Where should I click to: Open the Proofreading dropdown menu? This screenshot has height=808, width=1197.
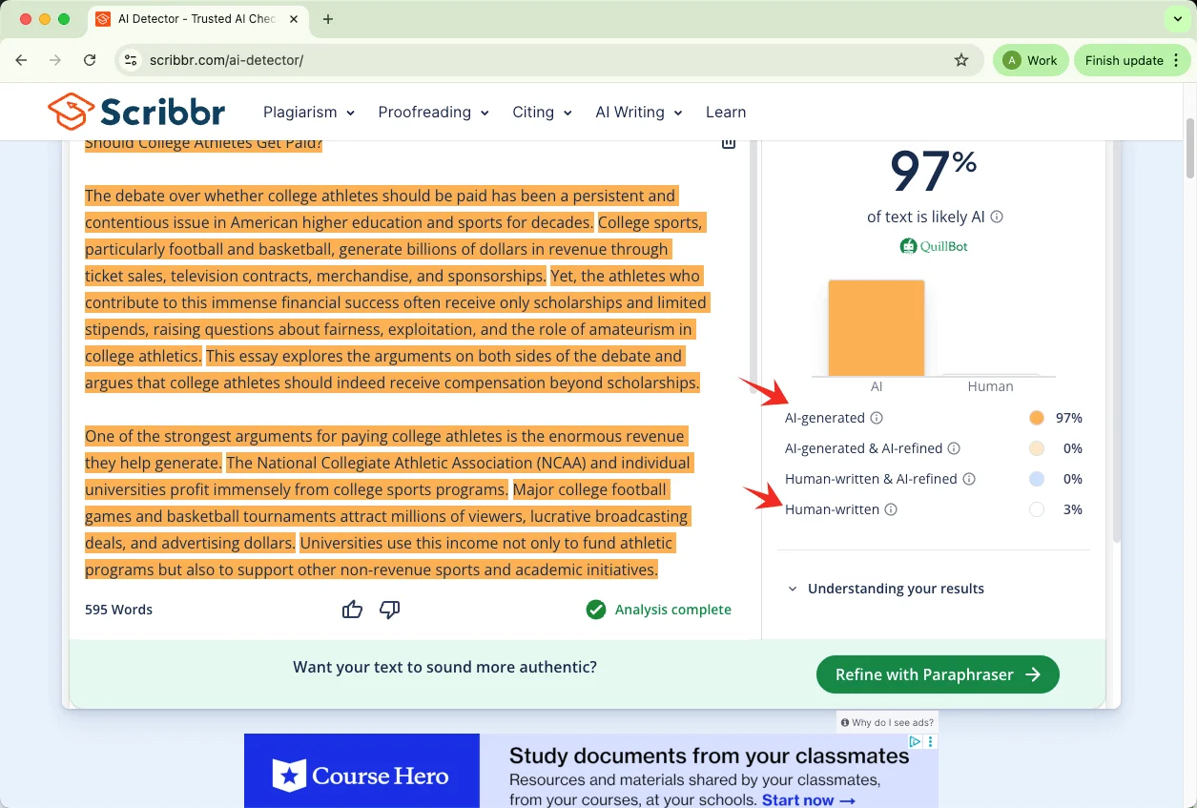pos(433,112)
